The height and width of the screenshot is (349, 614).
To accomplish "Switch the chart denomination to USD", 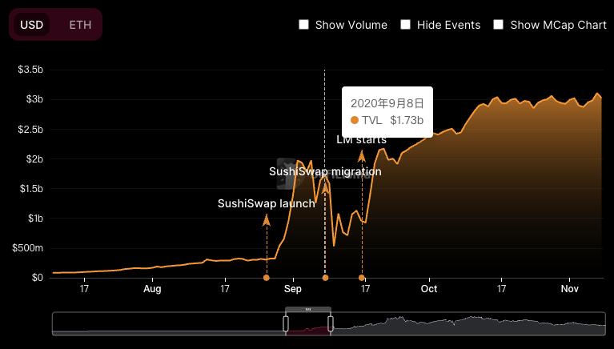I will [x=32, y=25].
